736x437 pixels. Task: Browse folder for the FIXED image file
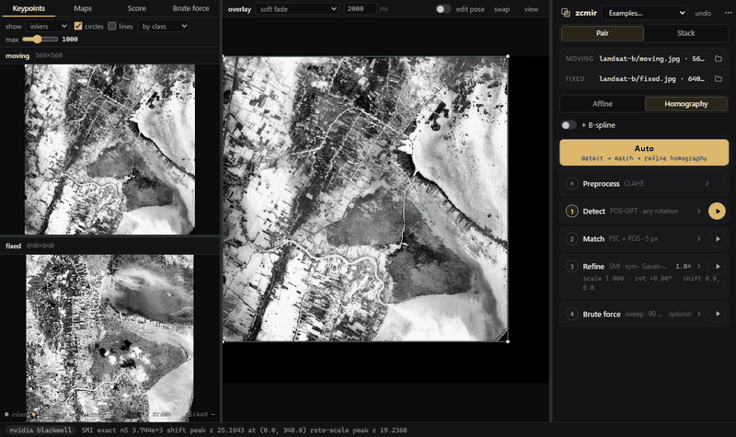click(x=719, y=78)
